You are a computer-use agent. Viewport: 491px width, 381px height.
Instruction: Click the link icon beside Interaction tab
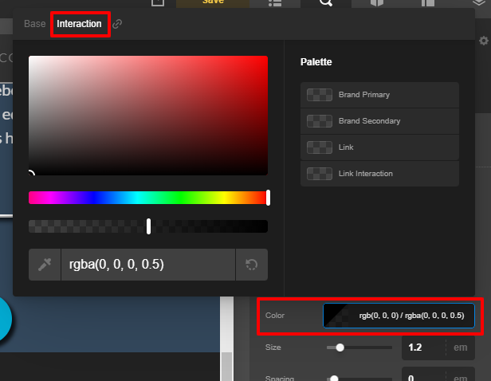[117, 24]
